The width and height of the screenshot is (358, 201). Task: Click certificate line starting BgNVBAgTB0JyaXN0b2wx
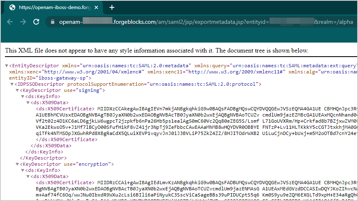point(196,189)
